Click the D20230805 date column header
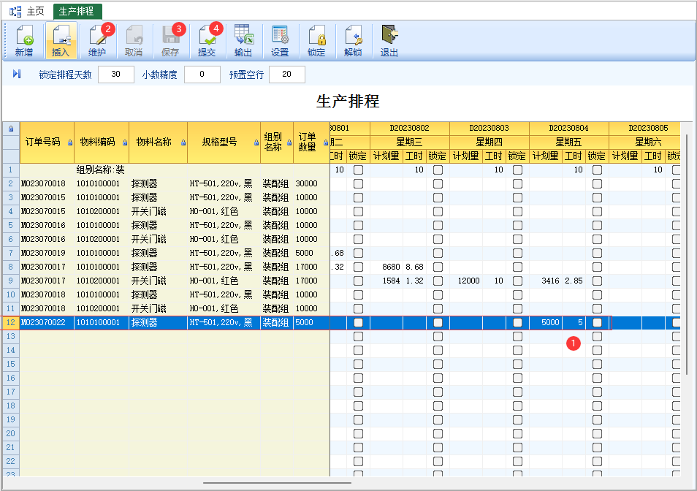697x491 pixels. click(644, 129)
